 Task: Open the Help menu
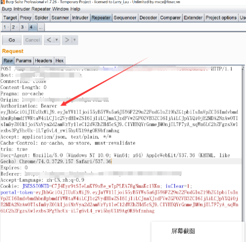pos(75,9)
